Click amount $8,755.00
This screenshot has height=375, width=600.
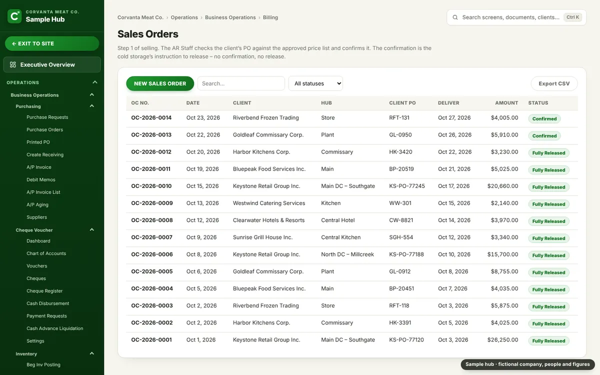504,271
